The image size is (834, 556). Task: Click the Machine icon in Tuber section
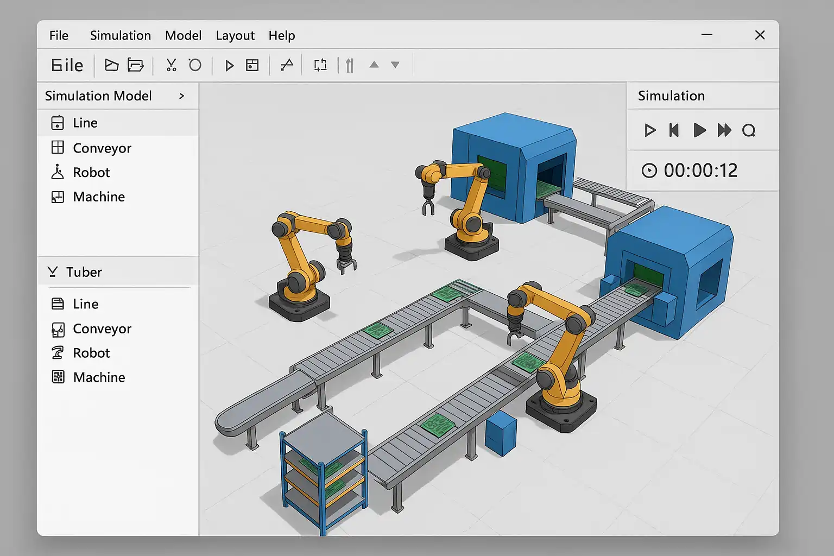pos(58,377)
